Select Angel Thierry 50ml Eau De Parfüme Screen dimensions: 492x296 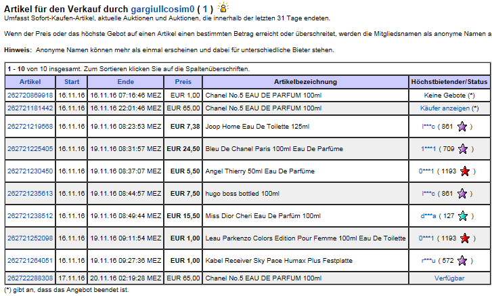[x=260, y=171]
